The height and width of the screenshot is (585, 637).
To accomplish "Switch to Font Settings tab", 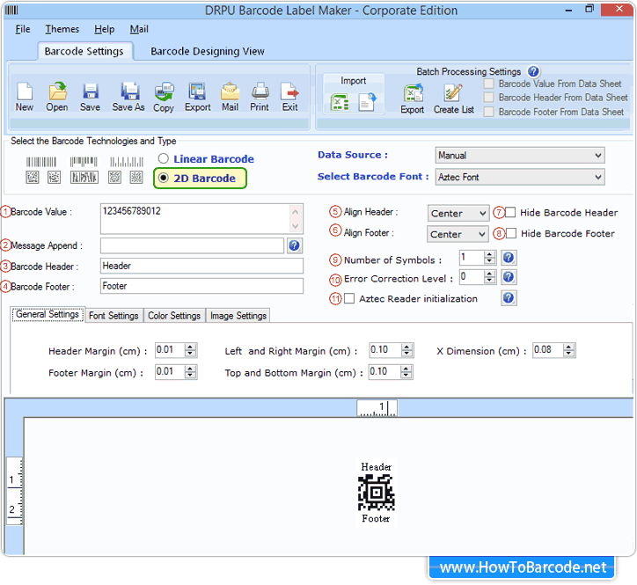I will (113, 316).
